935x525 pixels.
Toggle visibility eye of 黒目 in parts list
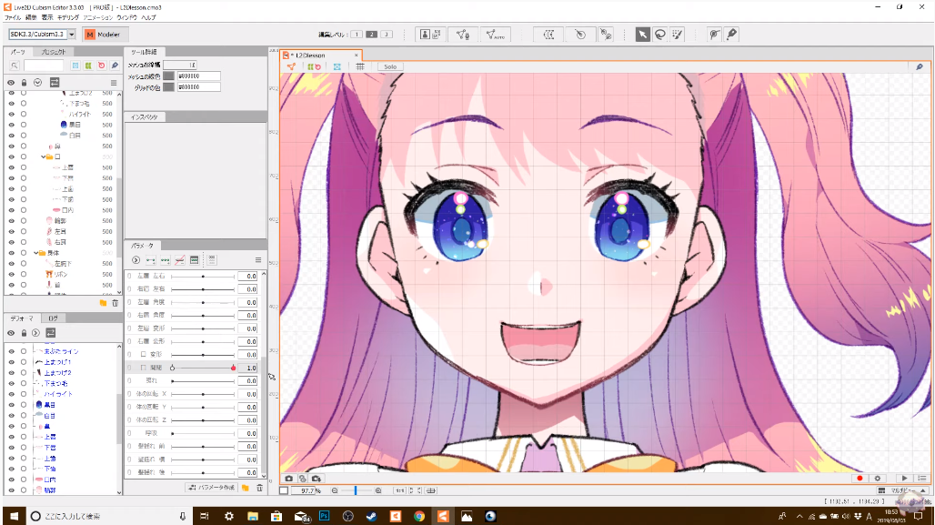coord(11,125)
